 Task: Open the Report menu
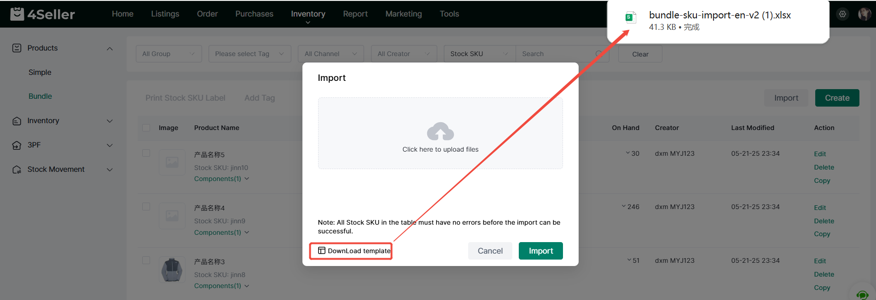coord(355,14)
